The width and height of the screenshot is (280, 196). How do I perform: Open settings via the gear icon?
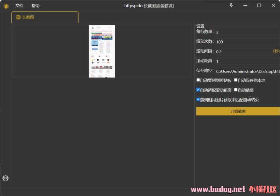(x=5, y=178)
